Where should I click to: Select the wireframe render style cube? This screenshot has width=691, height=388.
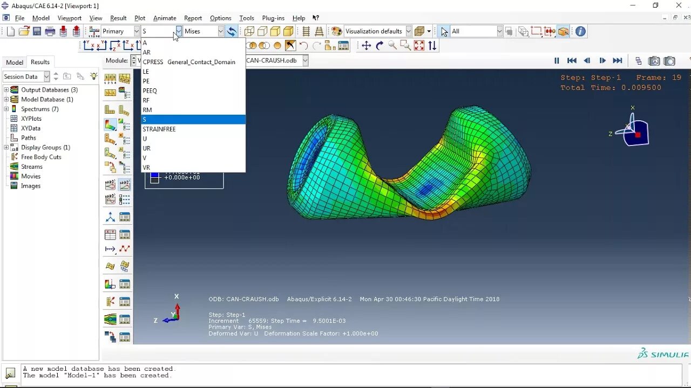tap(249, 31)
